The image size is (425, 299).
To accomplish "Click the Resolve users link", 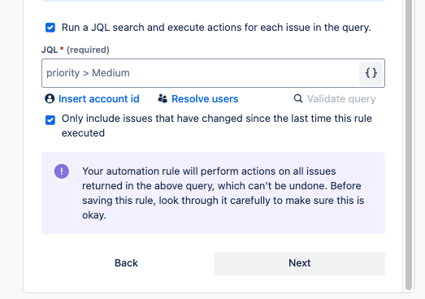I will click(x=205, y=98).
